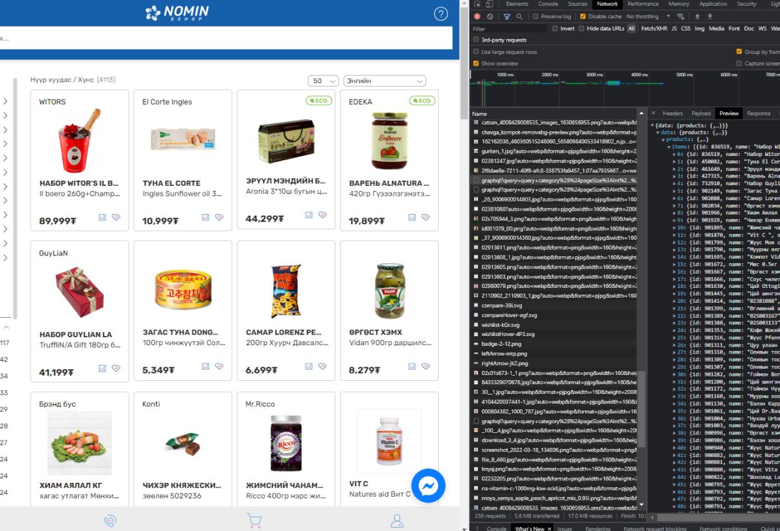Open the Энгийн sort dropdown
780x531 pixels.
coord(384,81)
